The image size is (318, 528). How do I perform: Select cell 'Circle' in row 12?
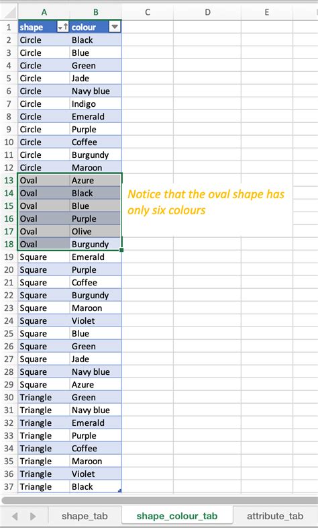(44, 168)
